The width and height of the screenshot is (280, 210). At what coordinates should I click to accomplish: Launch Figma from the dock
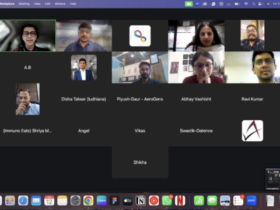click(x=114, y=201)
